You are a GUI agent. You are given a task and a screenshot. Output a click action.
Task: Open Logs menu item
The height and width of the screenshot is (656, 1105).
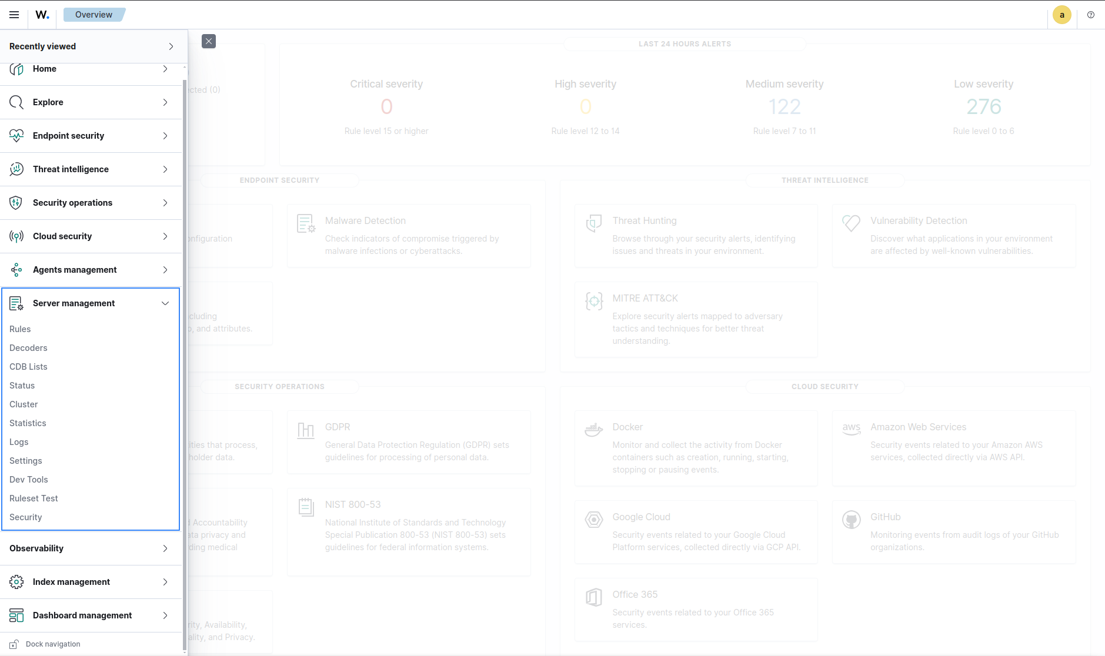[x=19, y=442]
